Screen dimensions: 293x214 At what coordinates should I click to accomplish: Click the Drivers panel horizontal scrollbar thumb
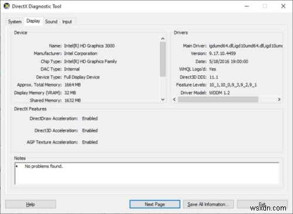tap(218, 99)
